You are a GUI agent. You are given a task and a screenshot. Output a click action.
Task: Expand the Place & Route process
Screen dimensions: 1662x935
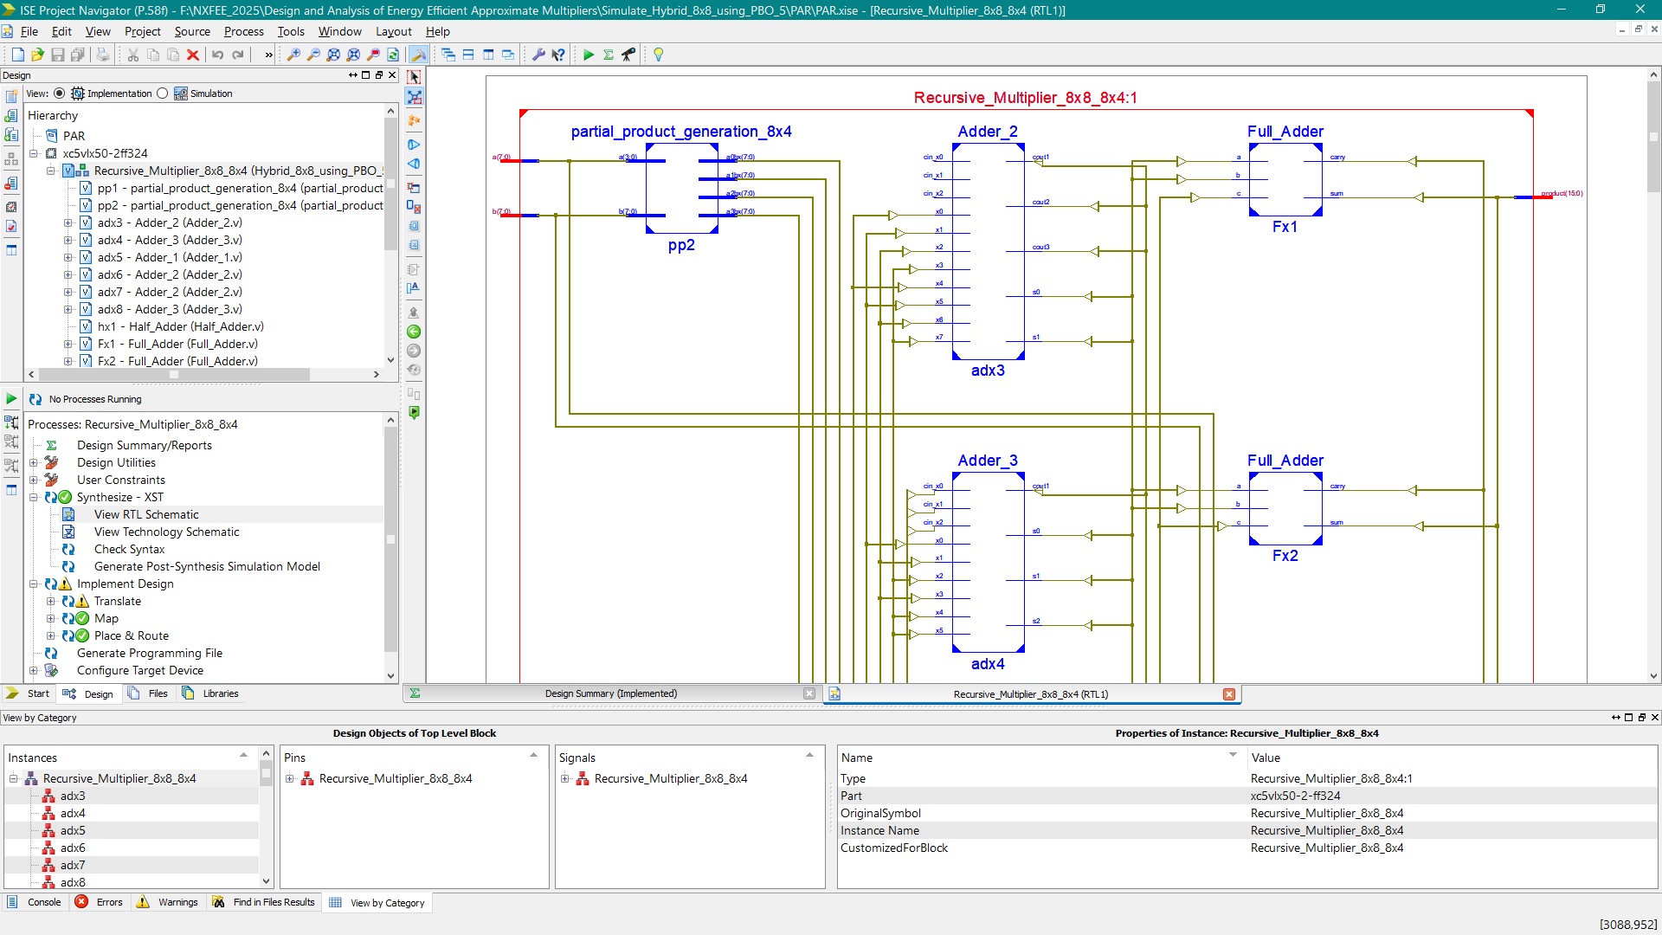[51, 635]
